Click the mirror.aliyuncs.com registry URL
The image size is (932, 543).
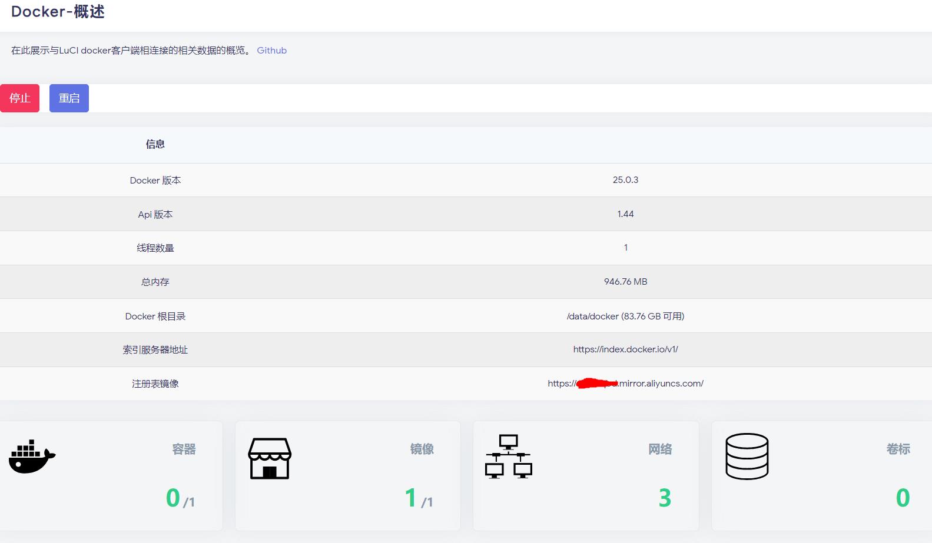tap(625, 384)
